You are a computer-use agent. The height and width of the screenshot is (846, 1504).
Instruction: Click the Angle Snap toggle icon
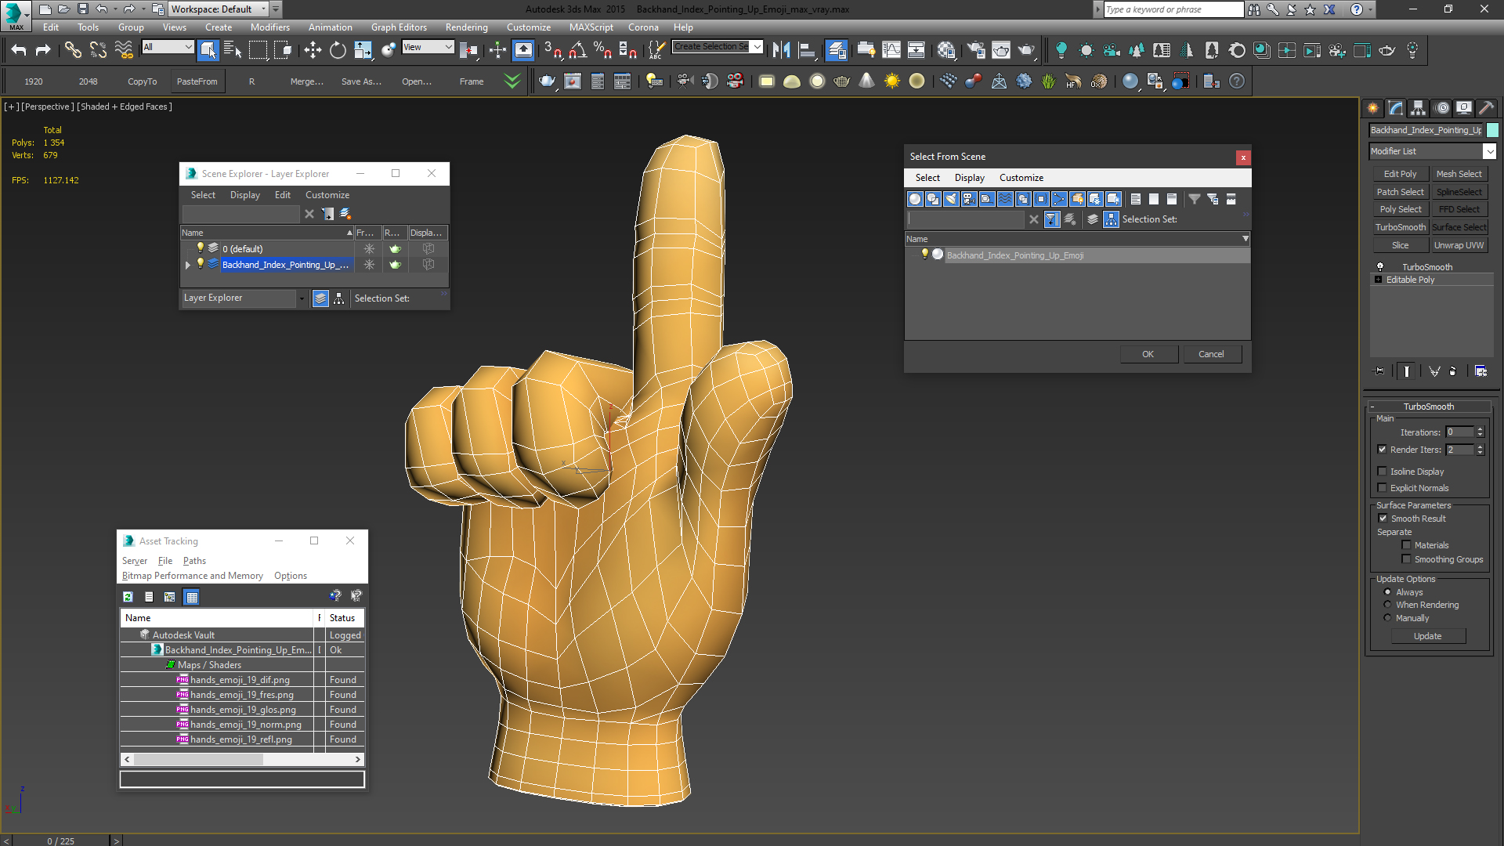tap(578, 50)
